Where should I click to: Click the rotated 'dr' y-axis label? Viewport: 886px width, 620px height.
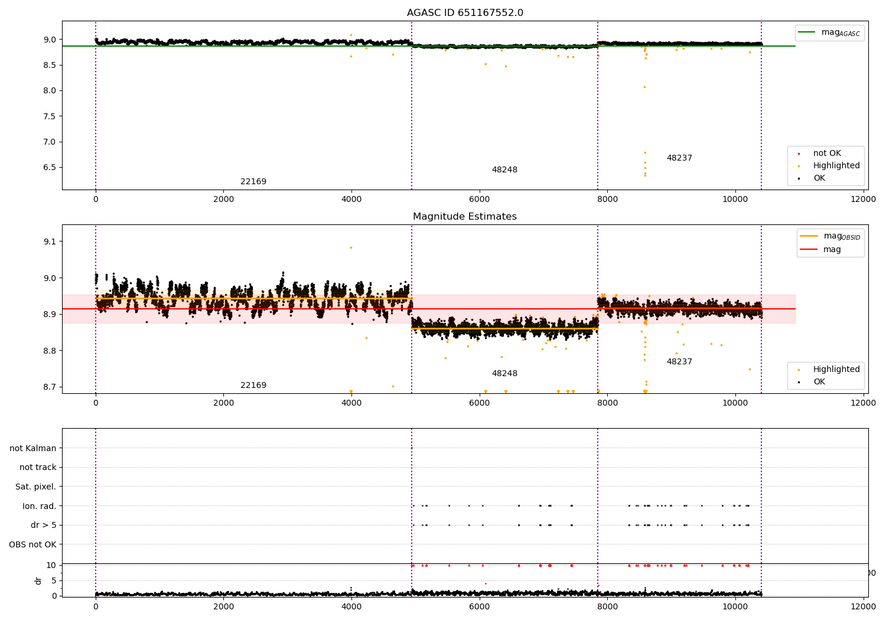38,580
